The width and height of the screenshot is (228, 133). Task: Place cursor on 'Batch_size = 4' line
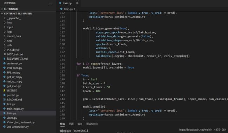click(x=94, y=83)
